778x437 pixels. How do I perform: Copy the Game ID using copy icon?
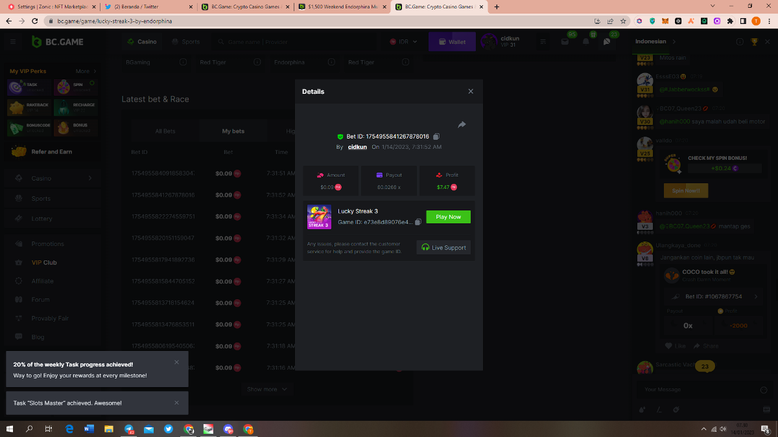tap(418, 222)
